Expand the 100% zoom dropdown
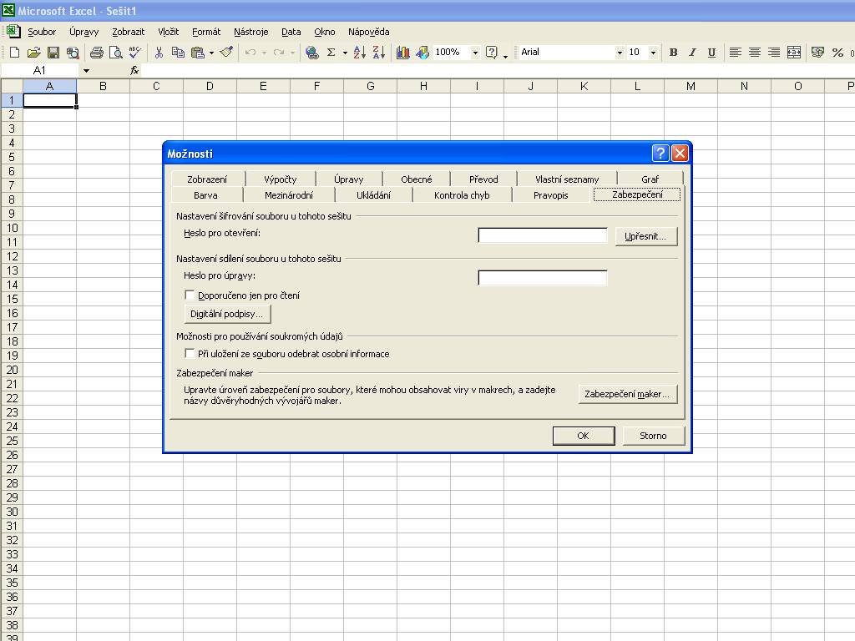 pyautogui.click(x=475, y=53)
